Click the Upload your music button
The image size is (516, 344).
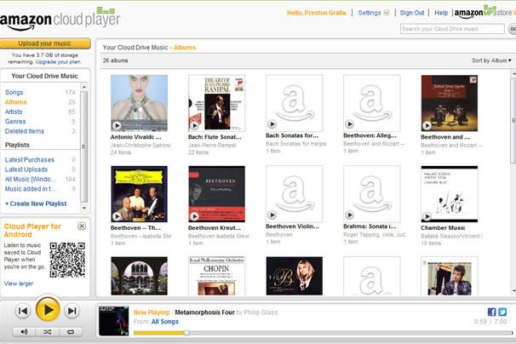(x=45, y=43)
